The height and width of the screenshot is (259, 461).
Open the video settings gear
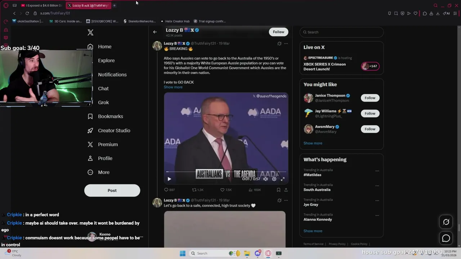274,179
